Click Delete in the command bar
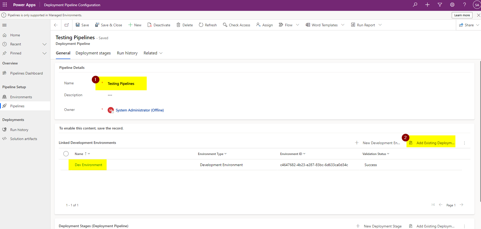The width and height of the screenshot is (481, 229). (x=185, y=25)
